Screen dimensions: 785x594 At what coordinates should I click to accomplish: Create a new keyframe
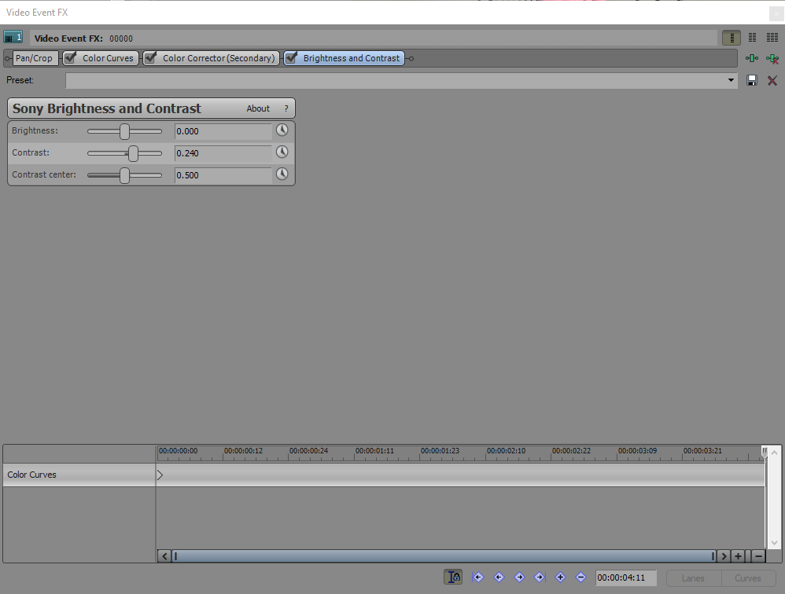[x=560, y=577]
